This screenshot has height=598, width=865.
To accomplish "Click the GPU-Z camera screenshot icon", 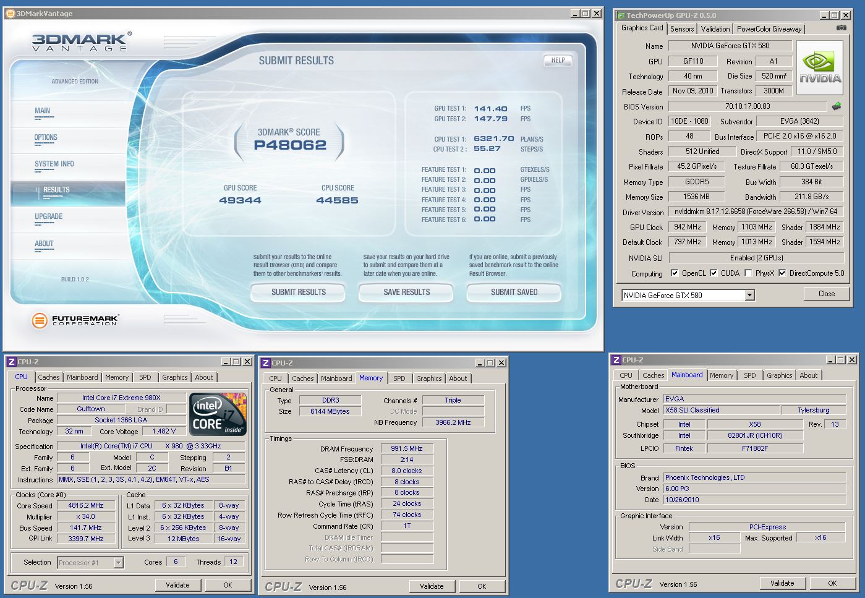I will 841,28.
